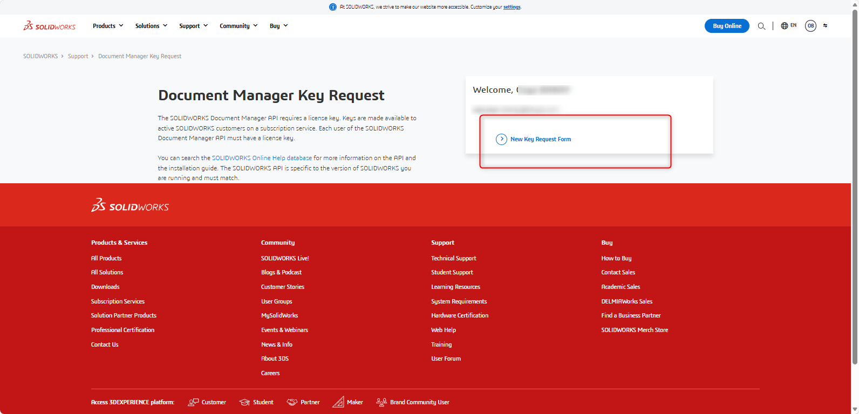Viewport: 859px width, 414px height.
Task: Open Find a Business Partner
Action: coord(631,315)
